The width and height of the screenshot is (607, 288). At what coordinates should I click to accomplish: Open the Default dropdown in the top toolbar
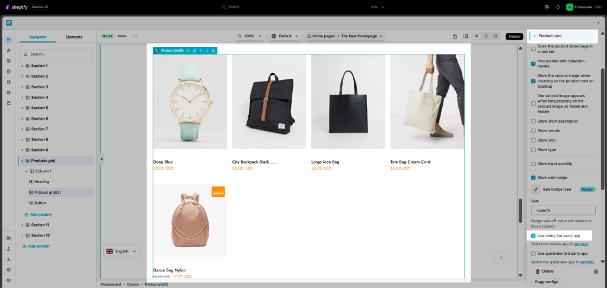pos(285,36)
